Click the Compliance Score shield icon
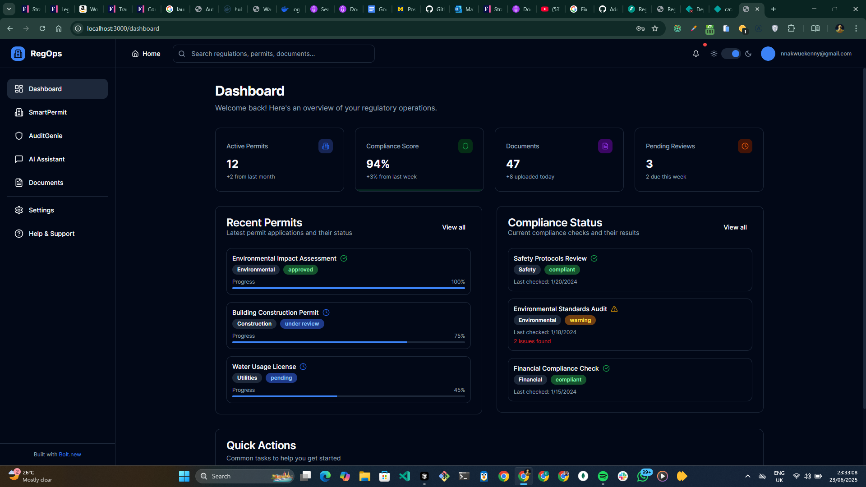The height and width of the screenshot is (487, 866). pyautogui.click(x=465, y=146)
